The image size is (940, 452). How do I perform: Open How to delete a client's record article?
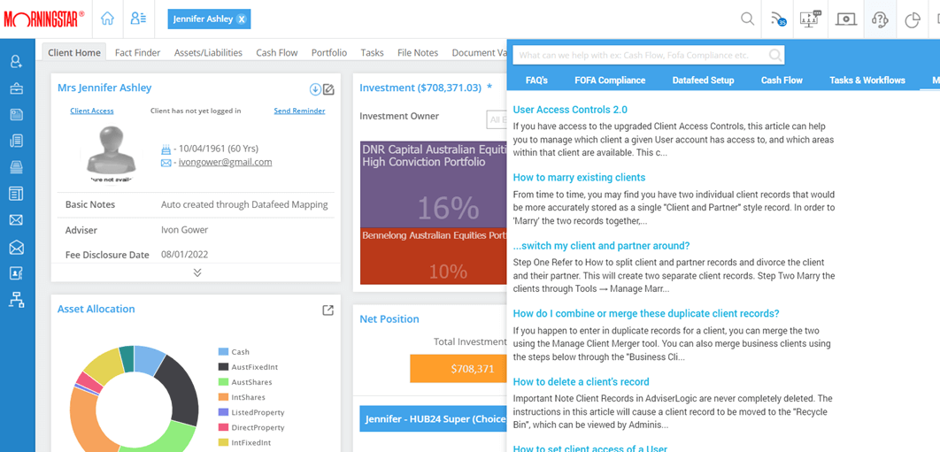(x=582, y=382)
